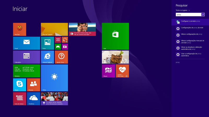Open the OneDrive tile
The image size is (209, 117).
click(x=33, y=99)
